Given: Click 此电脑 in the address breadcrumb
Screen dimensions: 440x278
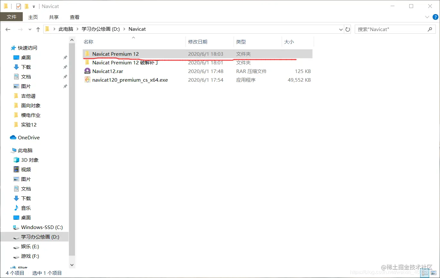Looking at the screenshot, I should click(x=66, y=29).
